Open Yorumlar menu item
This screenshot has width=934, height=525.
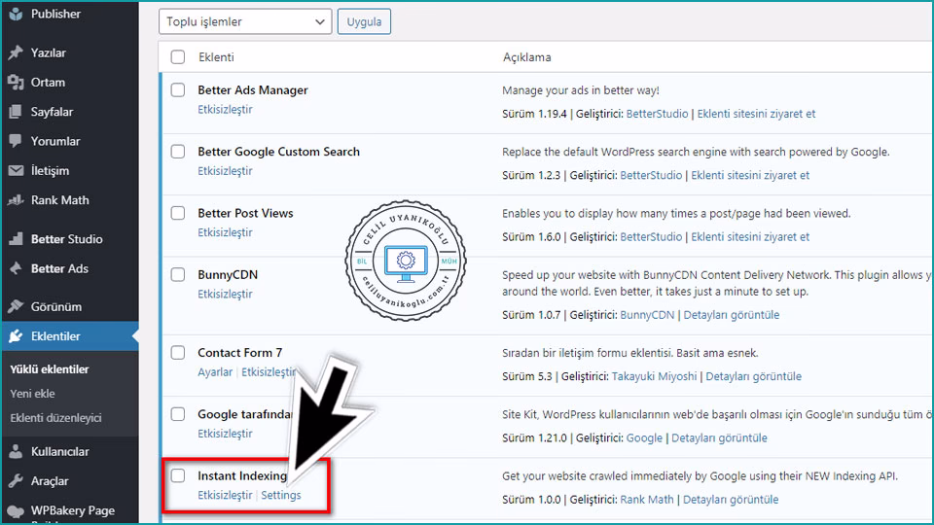55,141
